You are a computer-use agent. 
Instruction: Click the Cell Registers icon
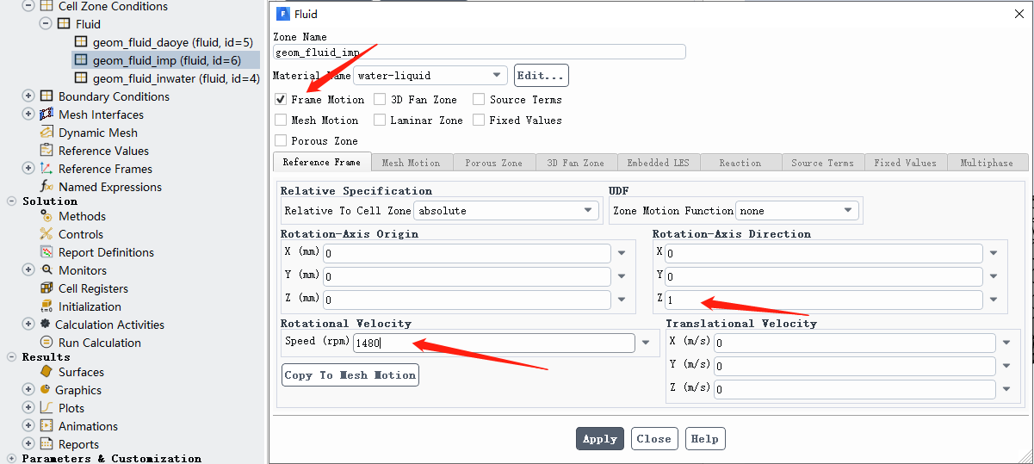(x=46, y=288)
